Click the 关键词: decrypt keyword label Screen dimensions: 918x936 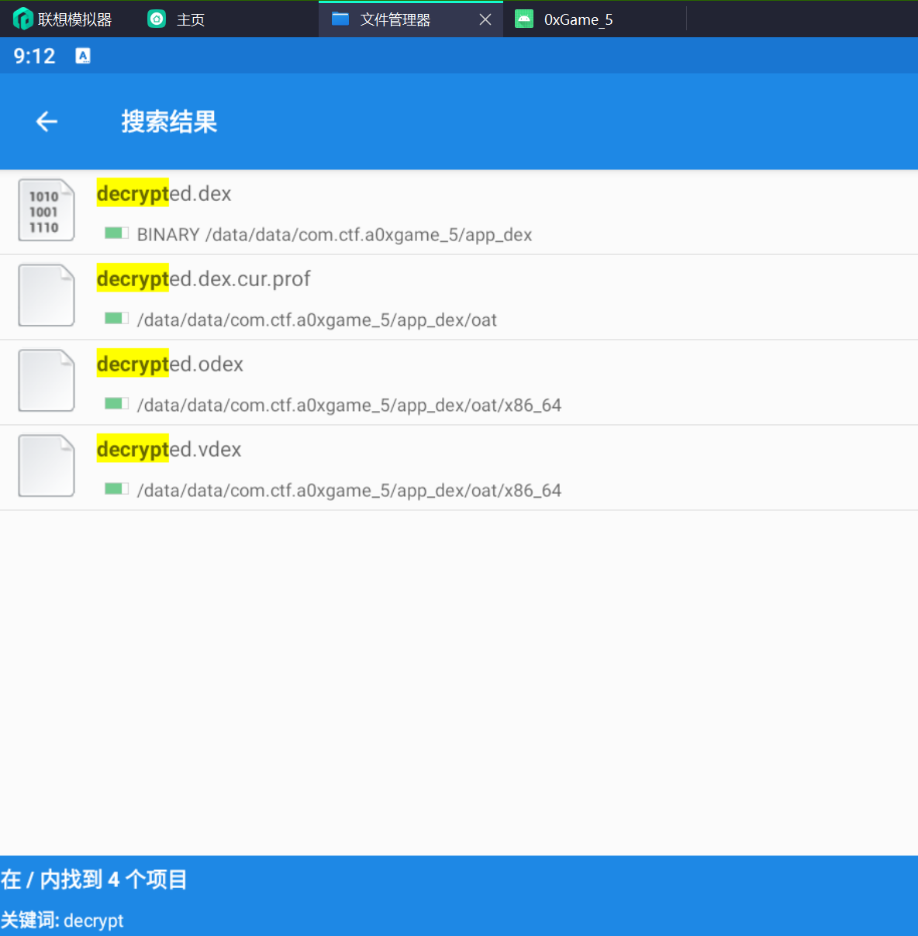(62, 920)
